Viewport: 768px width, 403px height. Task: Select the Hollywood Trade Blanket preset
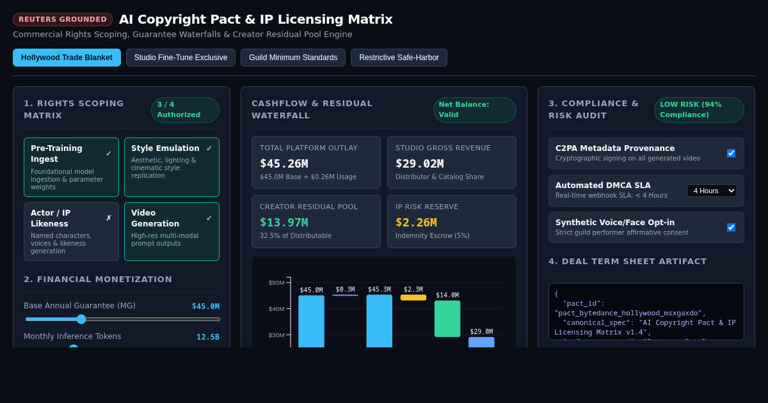[x=67, y=58]
